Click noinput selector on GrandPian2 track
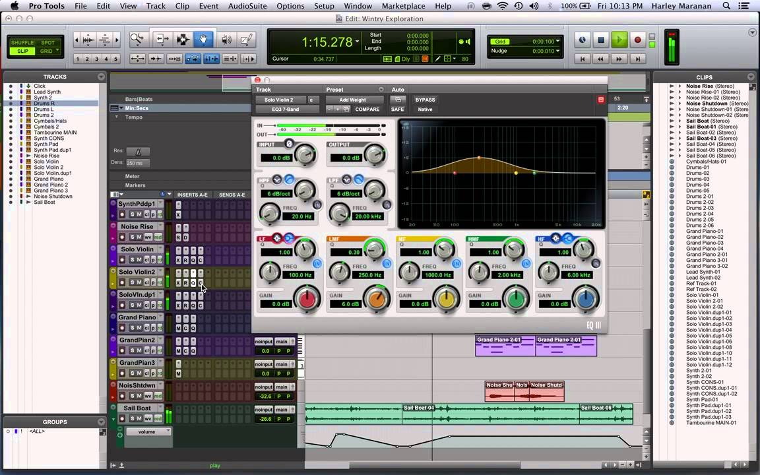Viewport: 760px width, 475px height. (x=264, y=341)
